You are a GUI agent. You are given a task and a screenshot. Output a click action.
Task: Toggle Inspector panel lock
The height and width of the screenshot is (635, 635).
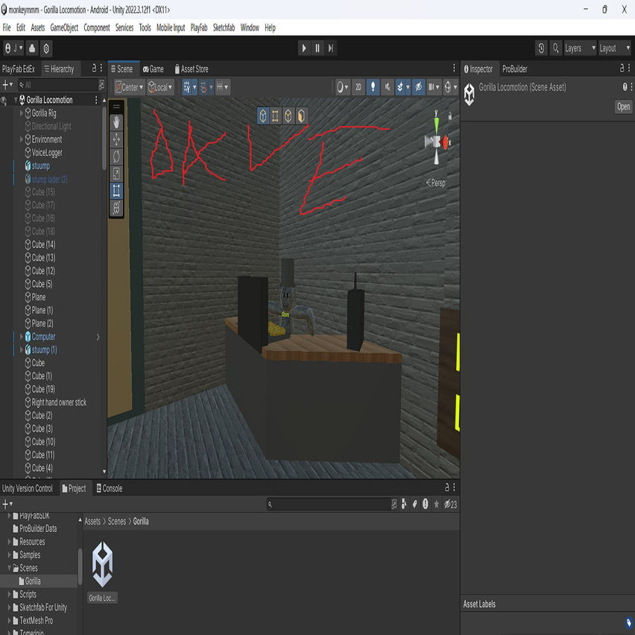click(x=622, y=68)
